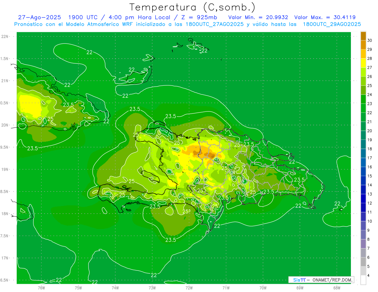Click the "21" label on the color scale
378x292 pixels.
click(370, 122)
